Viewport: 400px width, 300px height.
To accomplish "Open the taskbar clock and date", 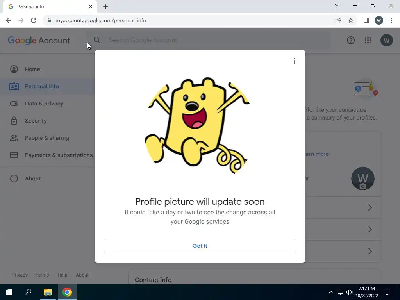I will [367, 292].
